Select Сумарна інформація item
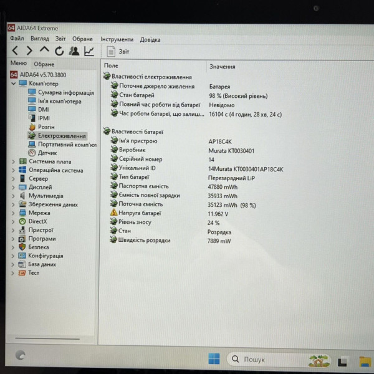Image resolution: width=374 pixels, height=374 pixels. click(x=61, y=92)
